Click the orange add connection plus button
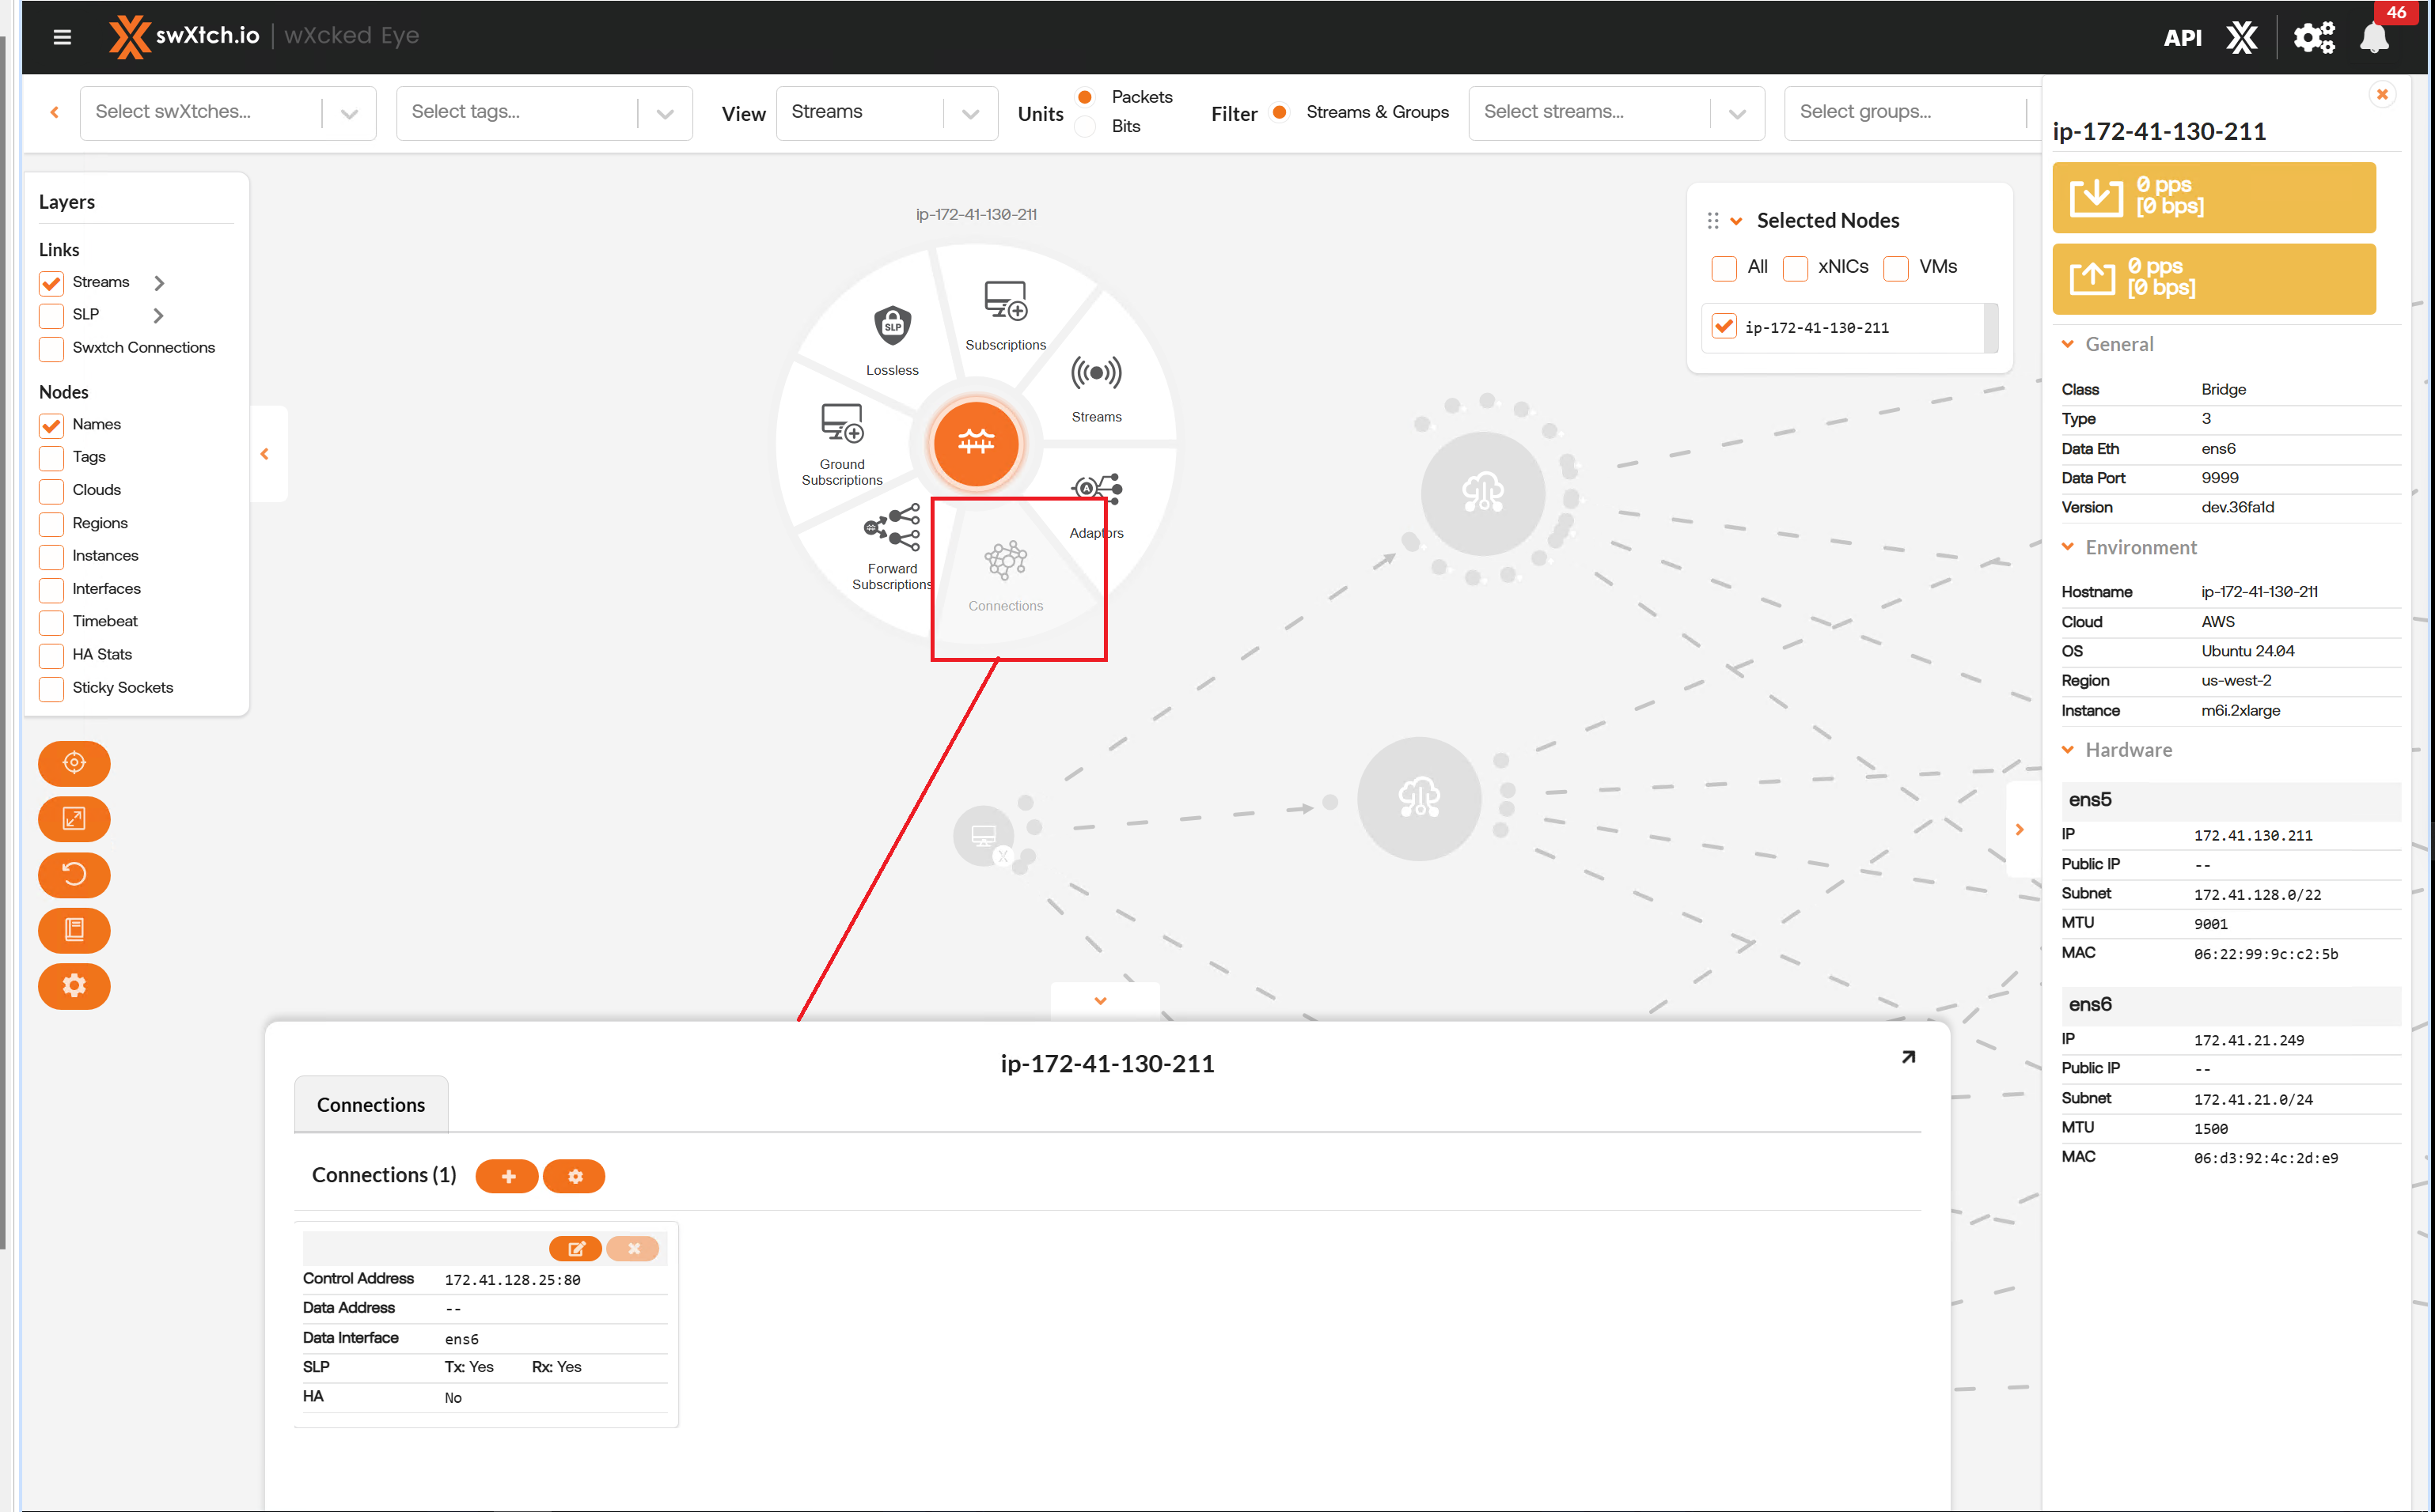This screenshot has width=2435, height=1512. pos(507,1176)
